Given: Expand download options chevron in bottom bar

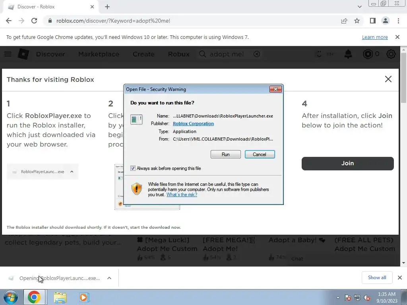Looking at the screenshot, I should pyautogui.click(x=109, y=278).
